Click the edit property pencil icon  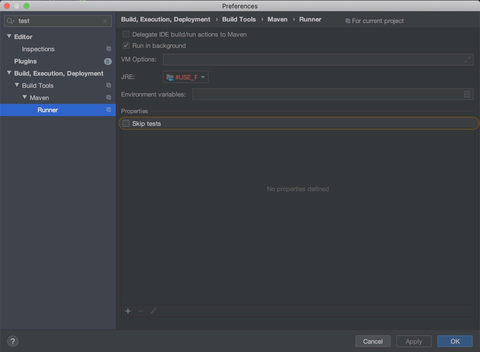click(153, 311)
